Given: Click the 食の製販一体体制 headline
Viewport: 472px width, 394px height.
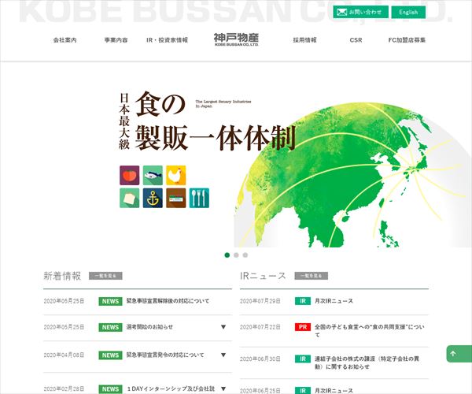Looking at the screenshot, I should coord(215,121).
